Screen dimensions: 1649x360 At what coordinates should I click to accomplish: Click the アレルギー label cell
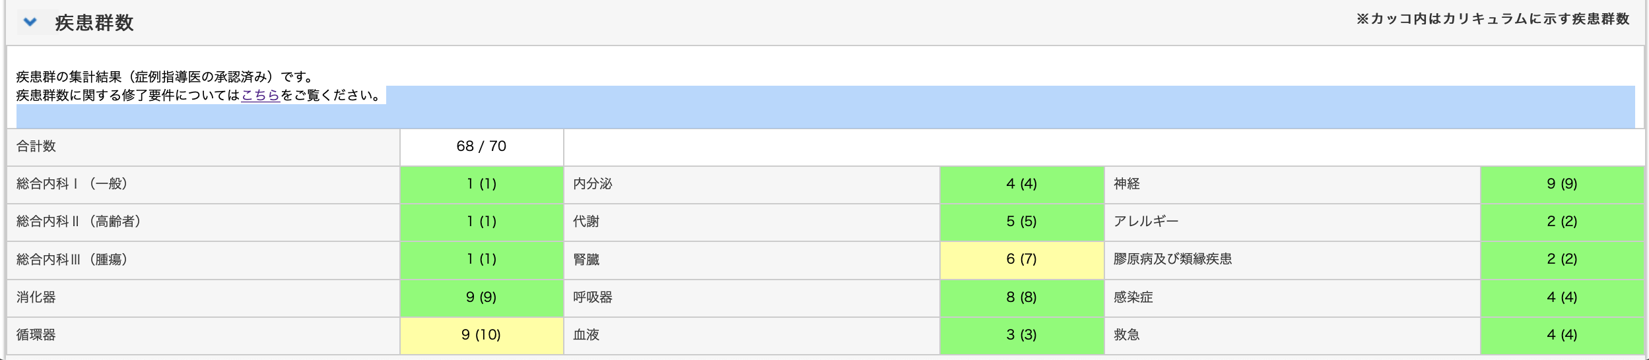click(1146, 222)
